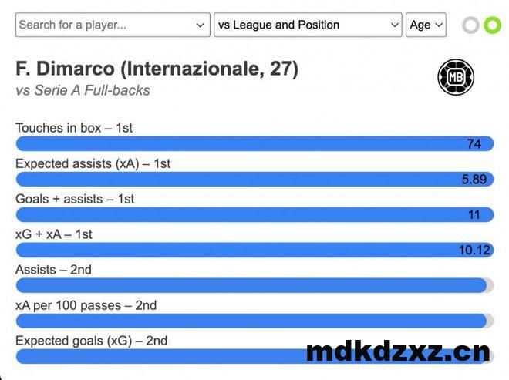Open the player search dropdown arrow
This screenshot has height=380, width=509.
[201, 25]
